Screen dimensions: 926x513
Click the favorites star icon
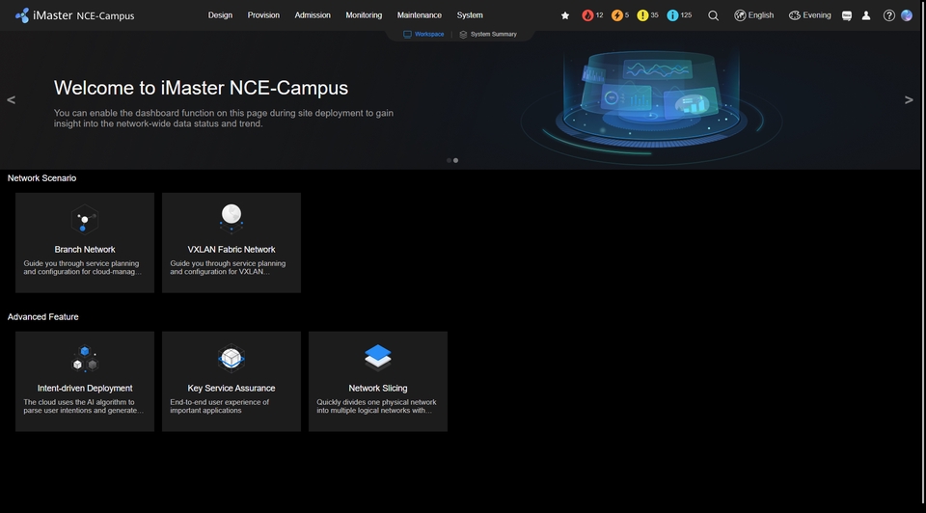tap(565, 16)
